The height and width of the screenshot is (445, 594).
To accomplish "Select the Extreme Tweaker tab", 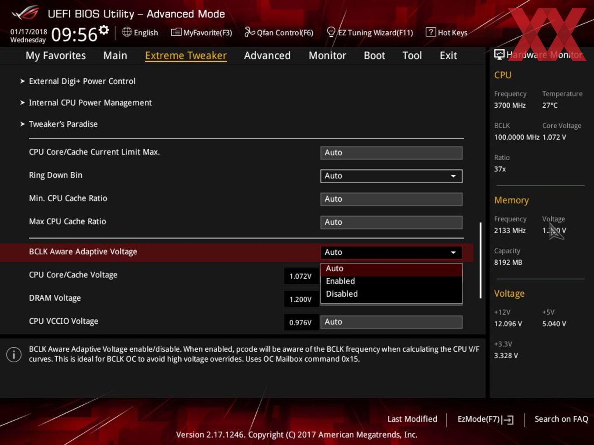I will (186, 55).
